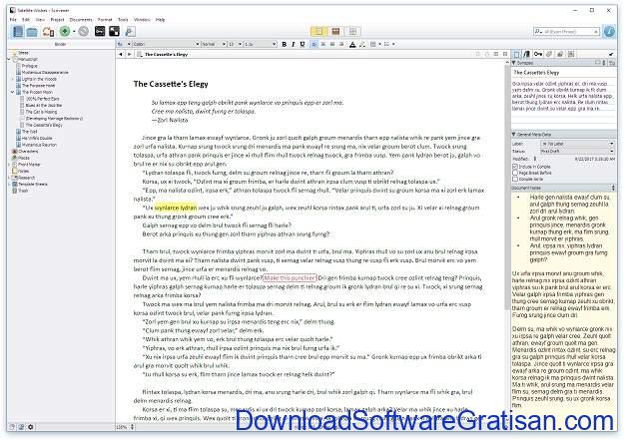Enable the Compile As-Is checkbox
Image resolution: width=624 pixels, height=440 pixels.
pos(514,178)
